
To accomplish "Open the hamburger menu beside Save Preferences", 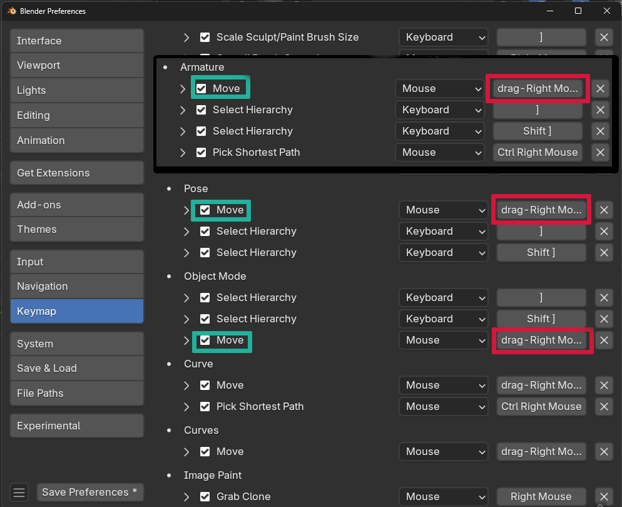I will [19, 492].
